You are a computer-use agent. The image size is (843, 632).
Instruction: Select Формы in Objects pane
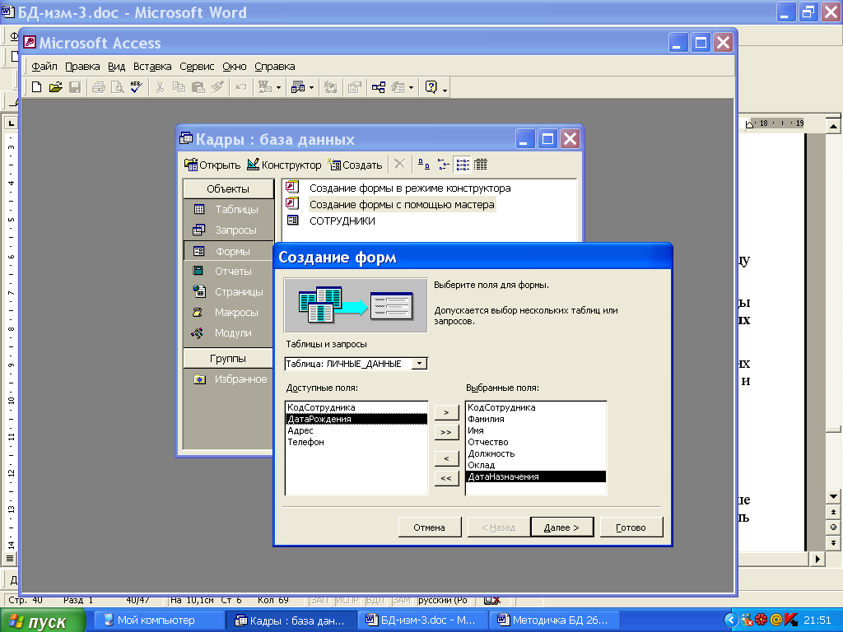pyautogui.click(x=229, y=251)
